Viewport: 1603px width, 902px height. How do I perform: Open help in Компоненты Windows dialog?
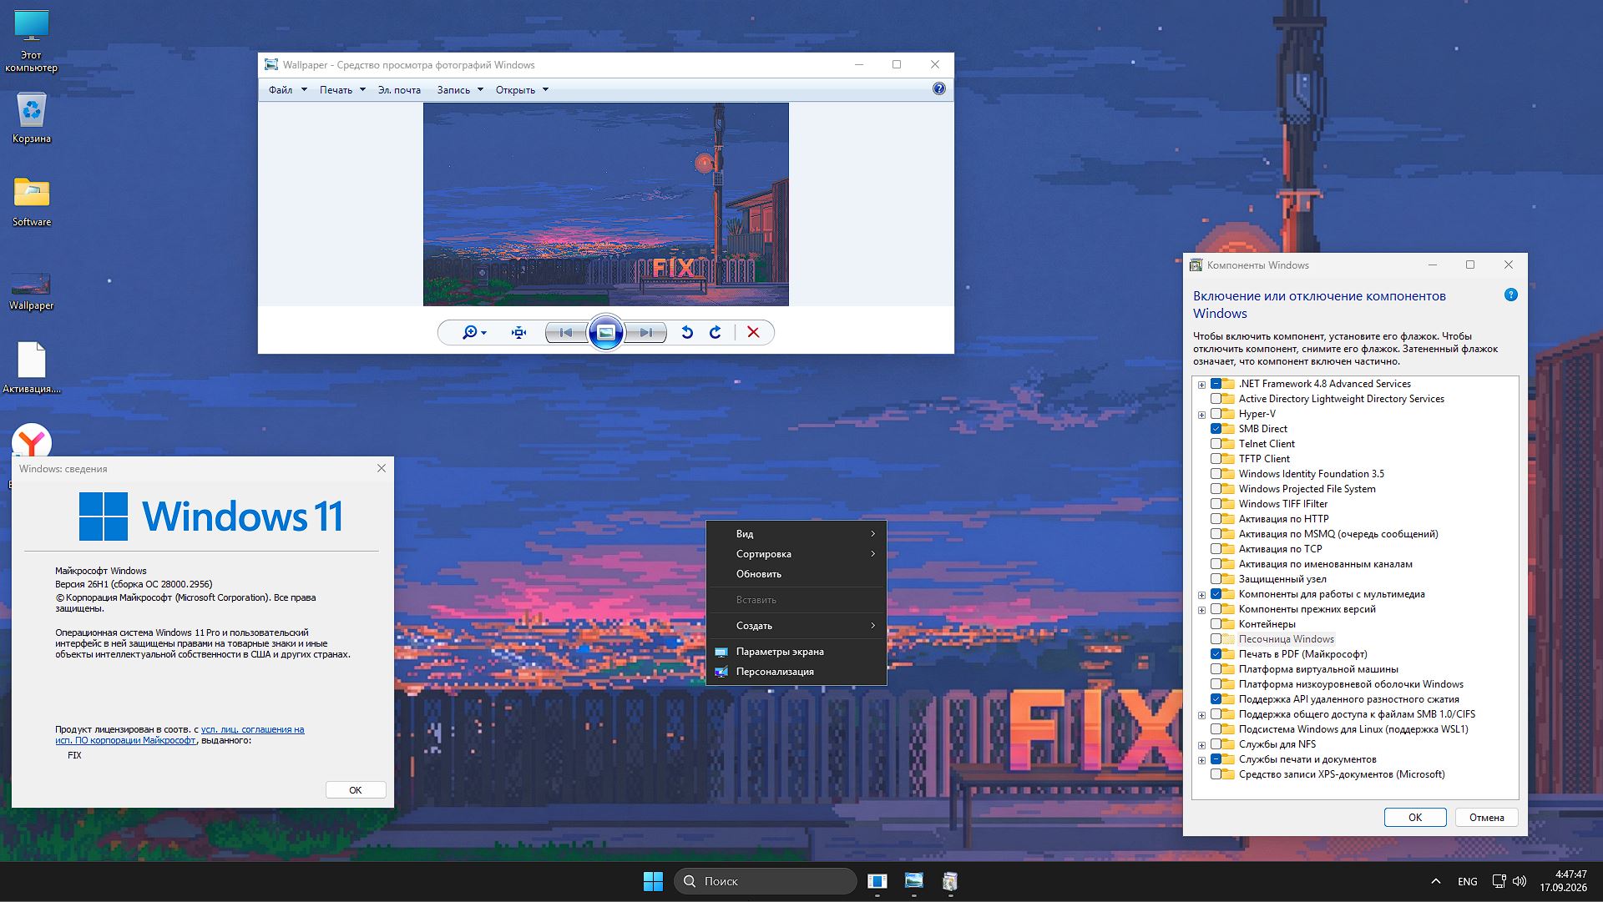pyautogui.click(x=1510, y=295)
